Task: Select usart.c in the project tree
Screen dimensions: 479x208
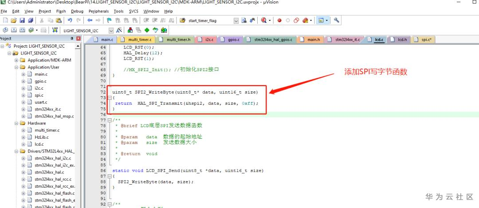Action: click(x=41, y=102)
